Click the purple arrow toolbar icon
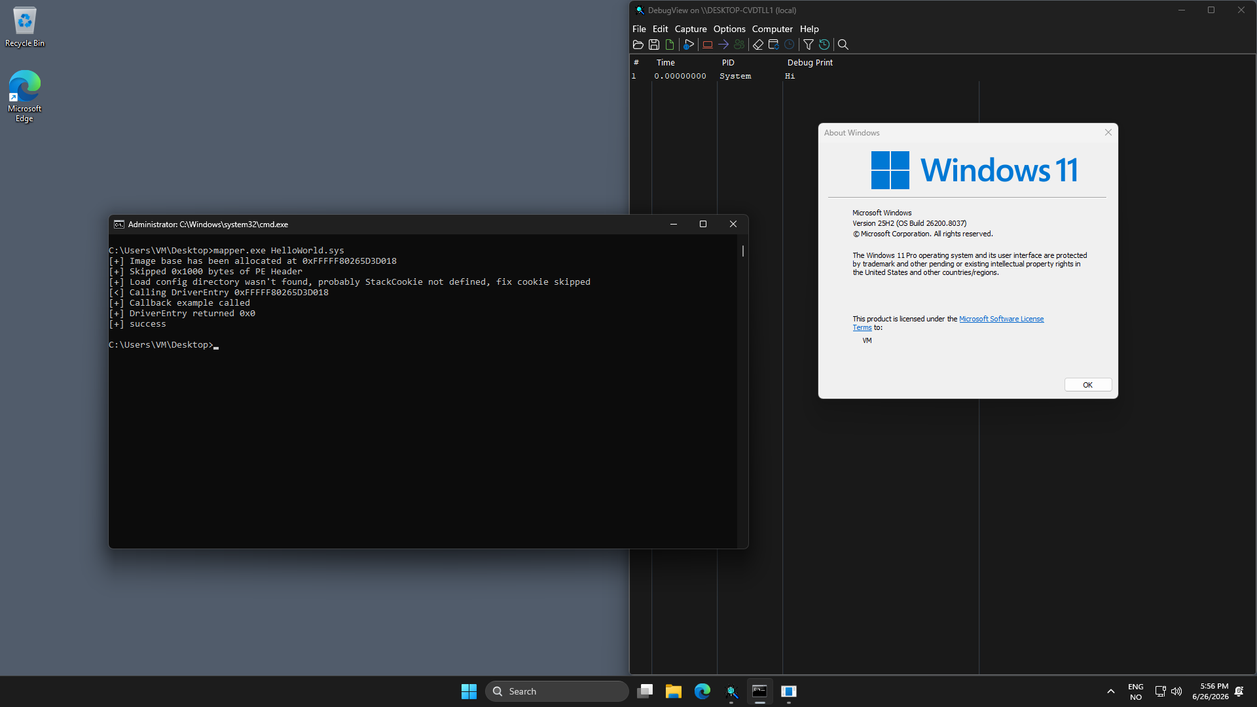Screen dimensions: 1257x707 (x=723, y=45)
